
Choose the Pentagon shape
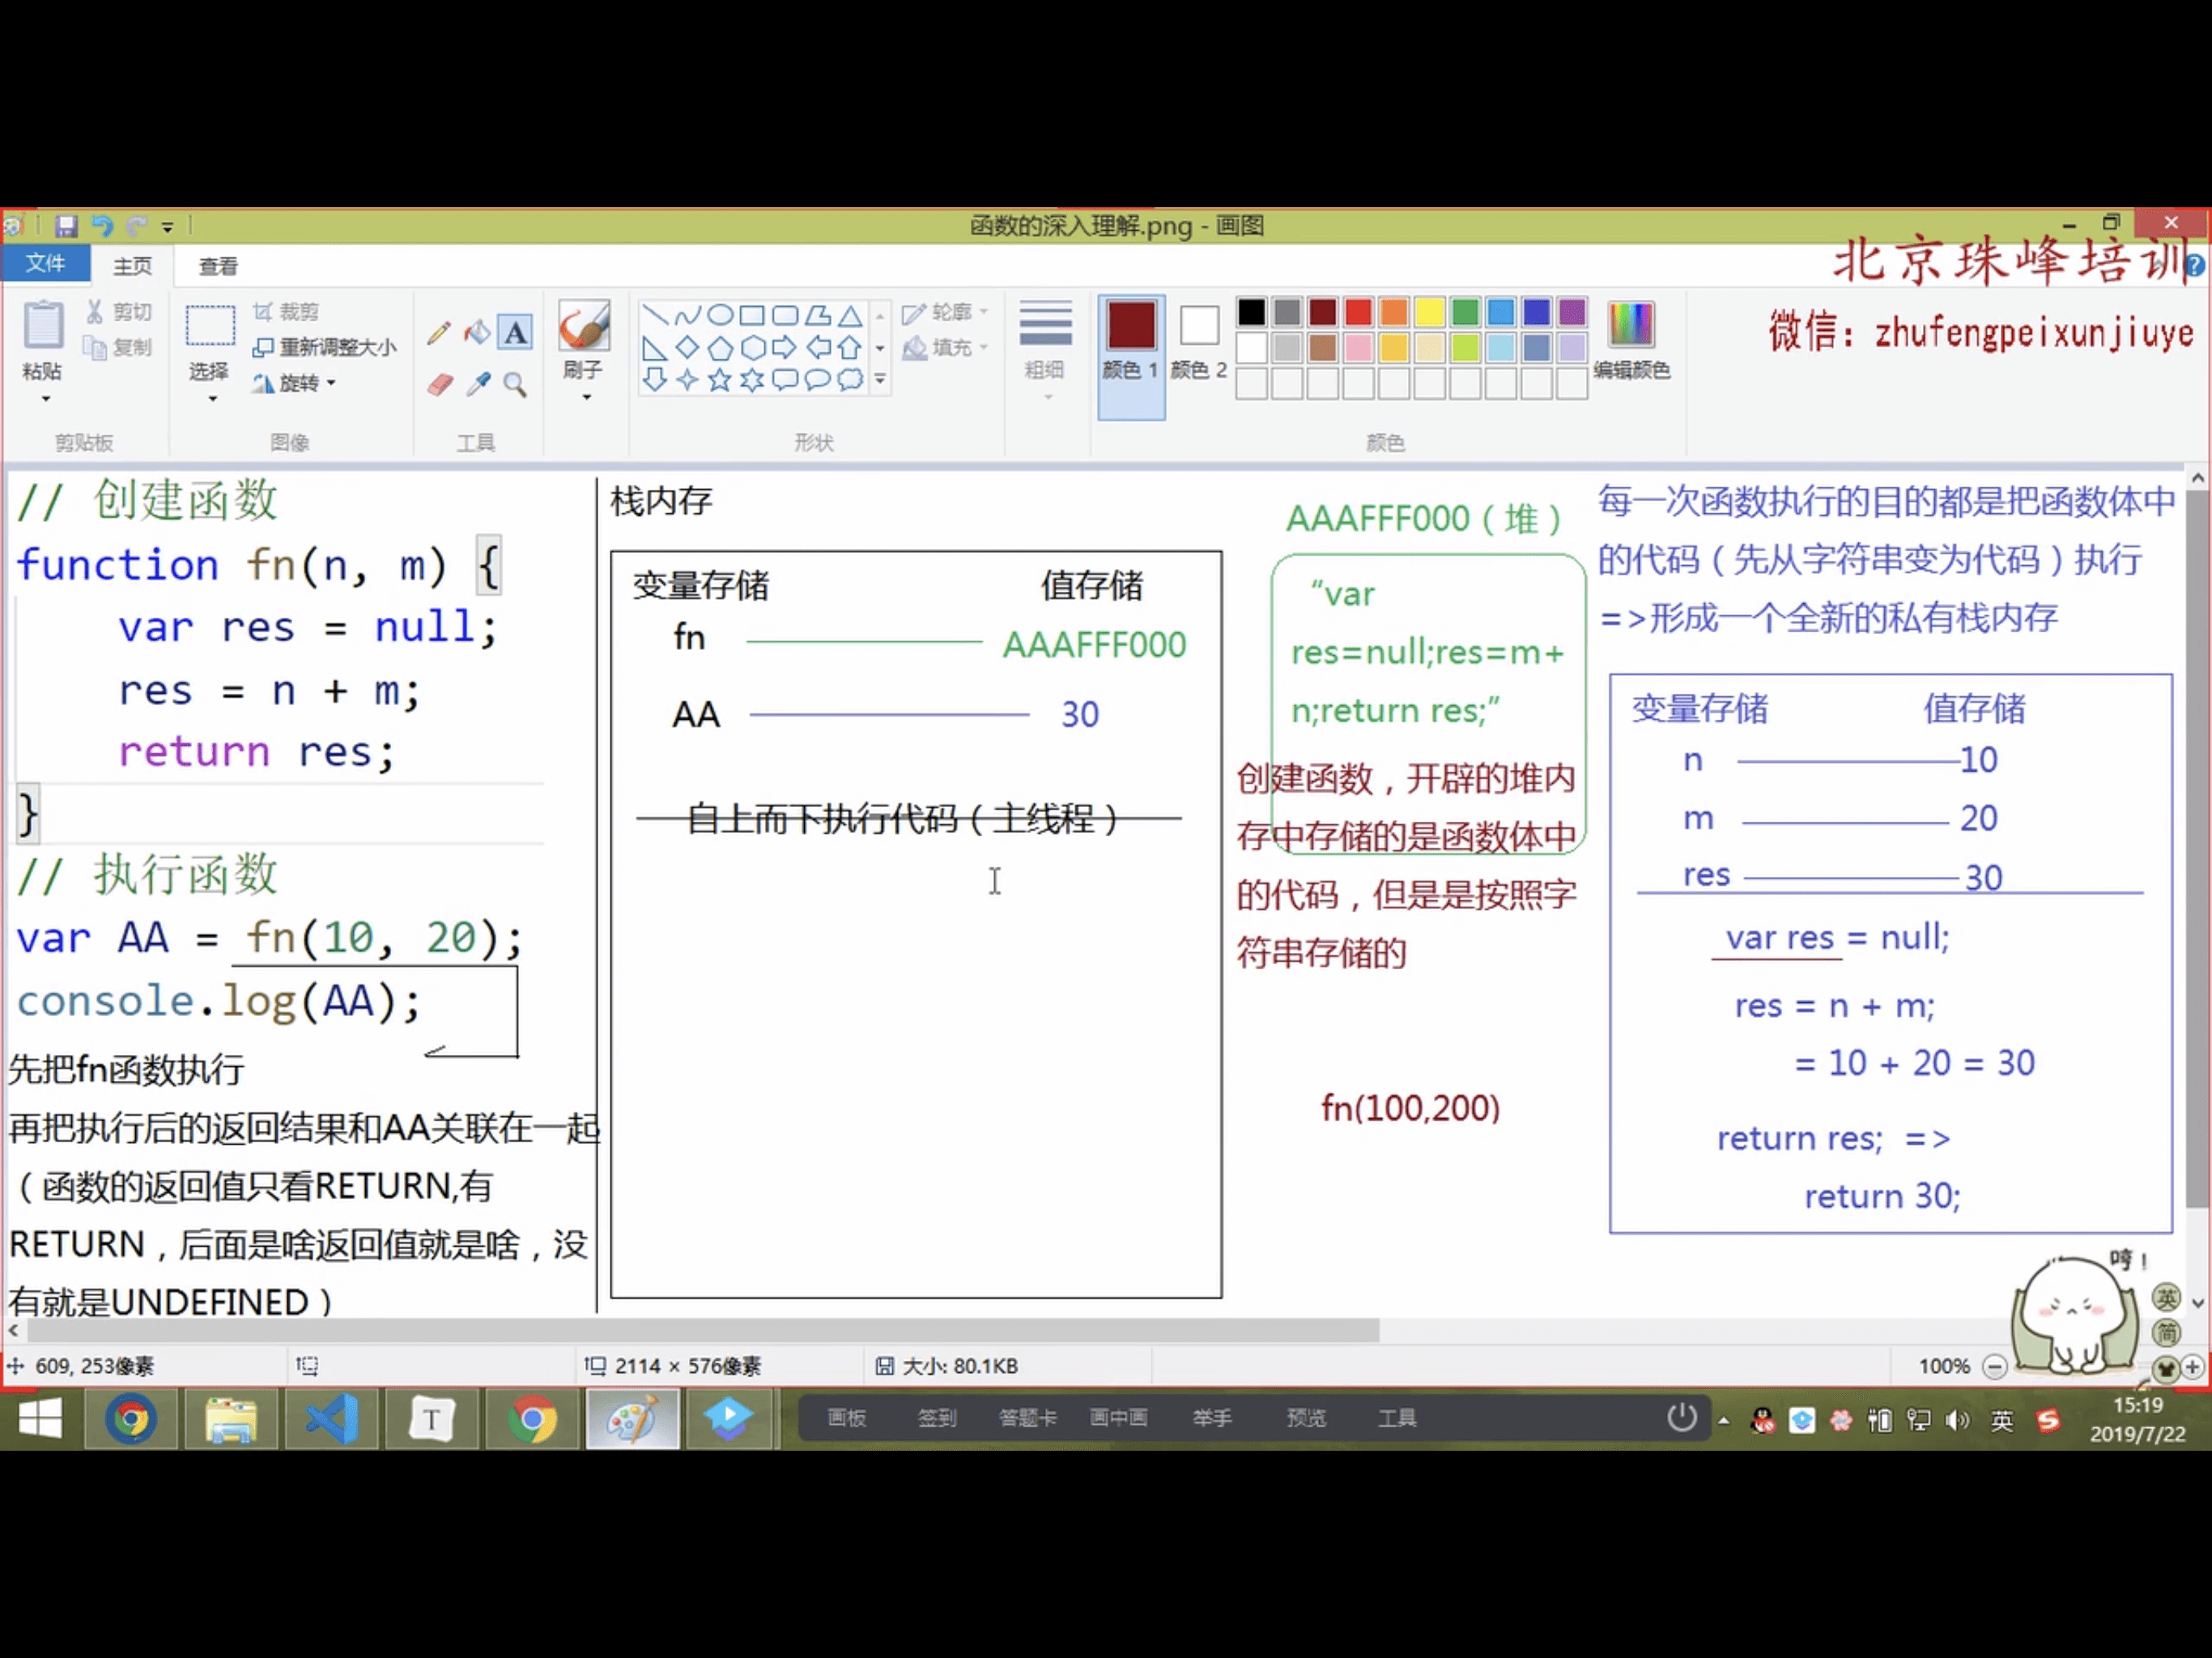720,348
